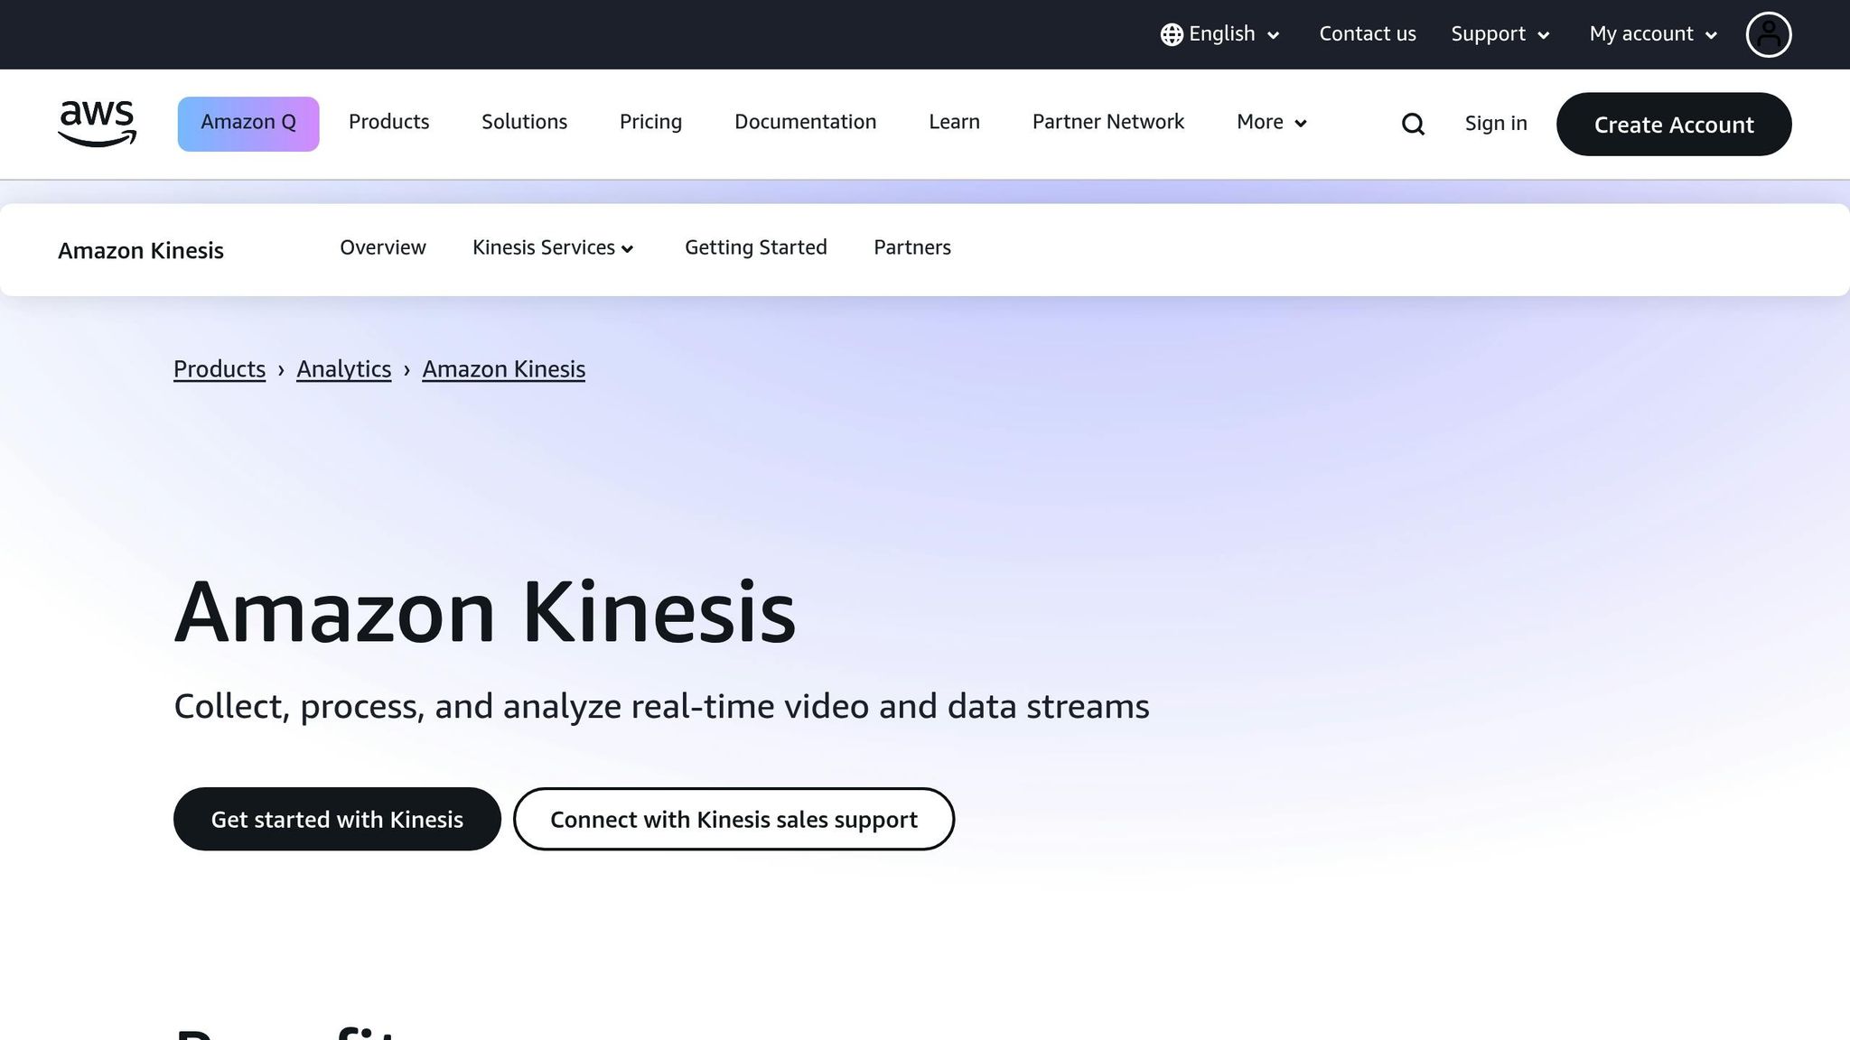The width and height of the screenshot is (1850, 1040).
Task: Open the Products menu
Action: tap(388, 122)
